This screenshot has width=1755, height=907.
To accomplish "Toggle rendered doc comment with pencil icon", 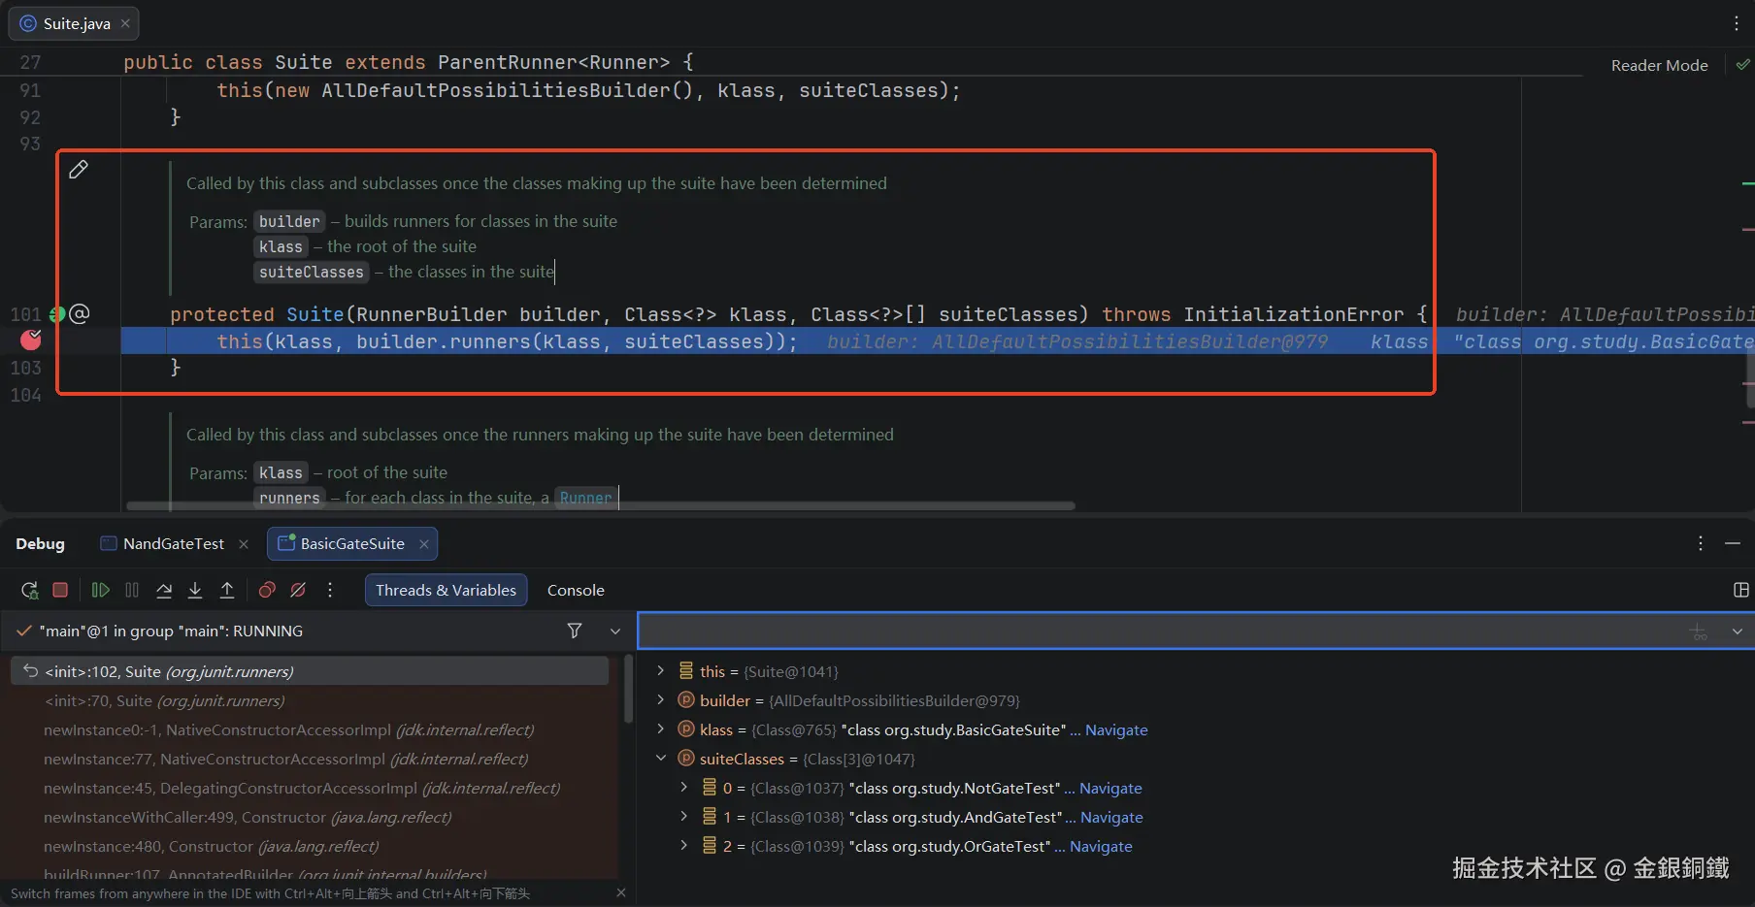I will tap(79, 170).
